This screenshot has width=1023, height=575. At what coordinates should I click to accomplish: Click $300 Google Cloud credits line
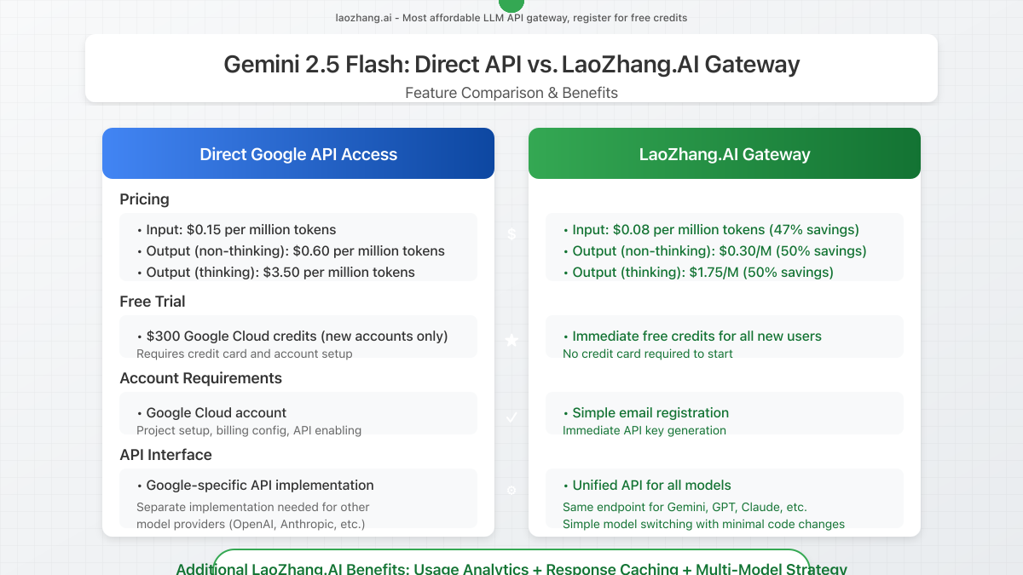(292, 336)
